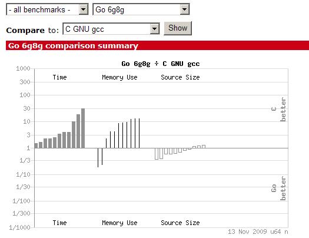Click the tallest gray Time bar
Viewport: 309px width, 238px height.
point(83,128)
